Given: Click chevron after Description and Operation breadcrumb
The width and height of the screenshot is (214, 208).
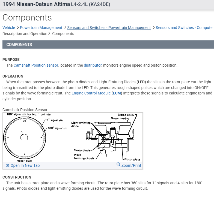Looking at the screenshot, I should pyautogui.click(x=49, y=34).
